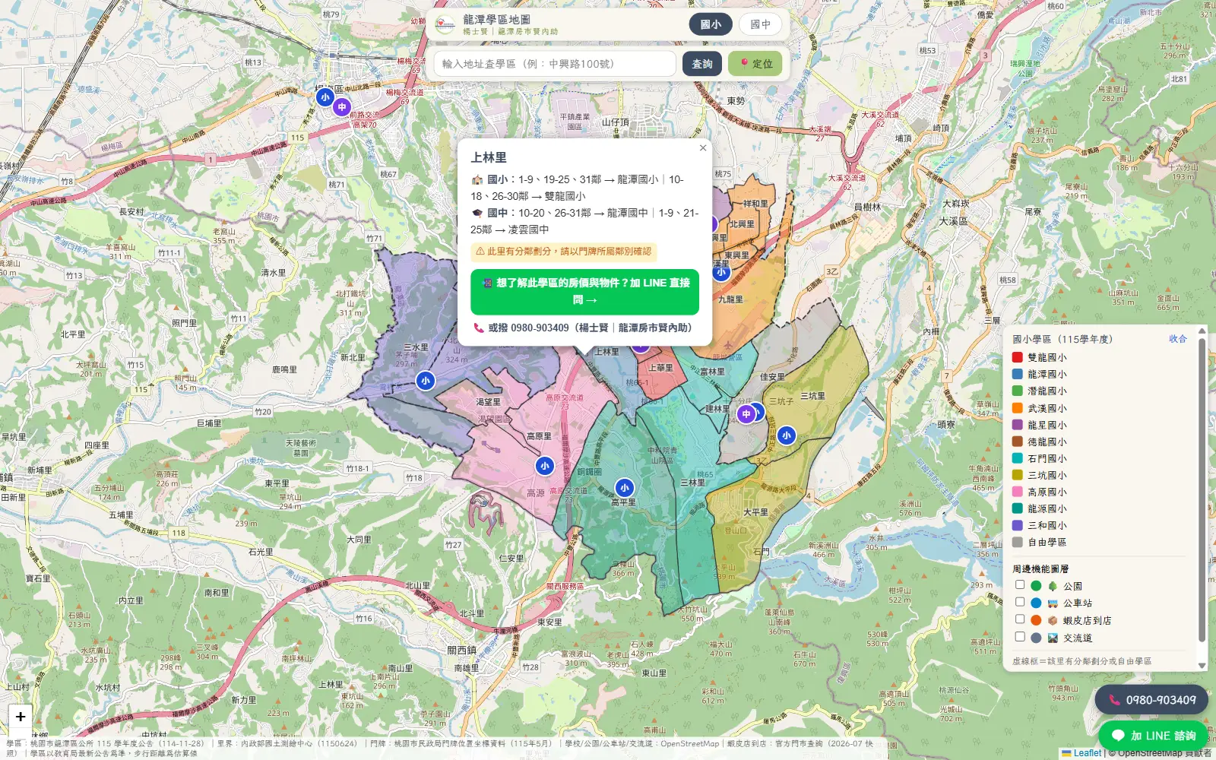The width and height of the screenshot is (1216, 760).
Task: Click the tree icon for 公園 layer
Action: pyautogui.click(x=1053, y=586)
